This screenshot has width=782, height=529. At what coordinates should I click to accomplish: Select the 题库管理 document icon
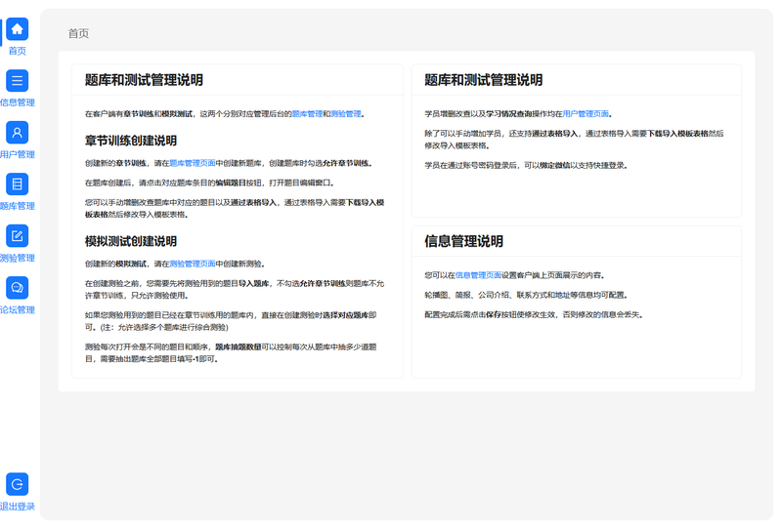click(x=17, y=184)
